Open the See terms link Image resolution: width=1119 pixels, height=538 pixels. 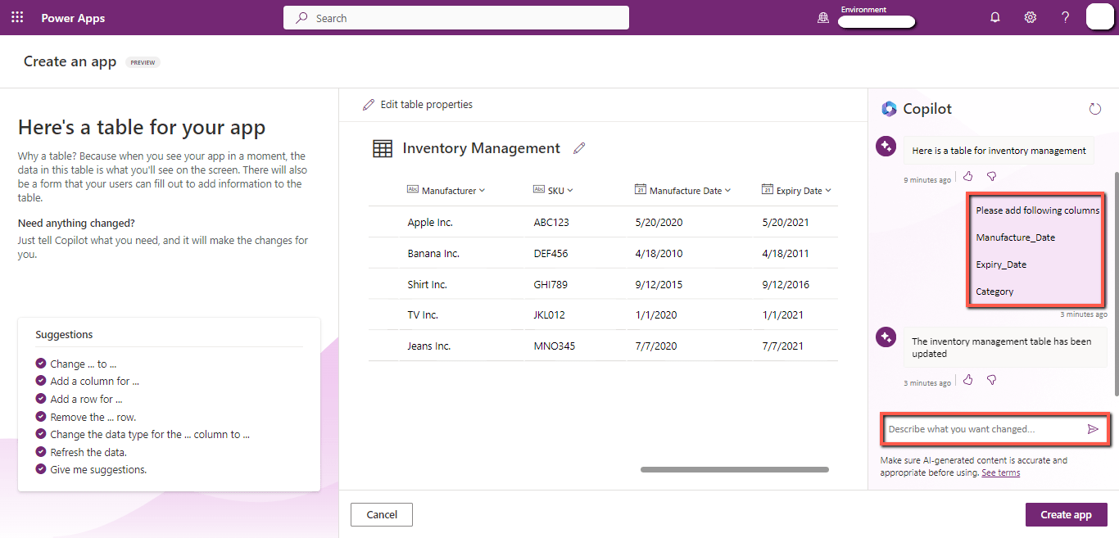(1000, 472)
